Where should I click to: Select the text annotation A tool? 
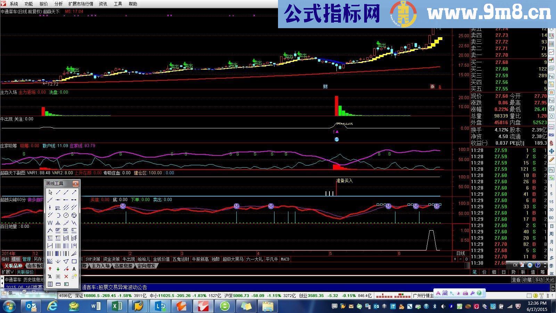(x=74, y=269)
